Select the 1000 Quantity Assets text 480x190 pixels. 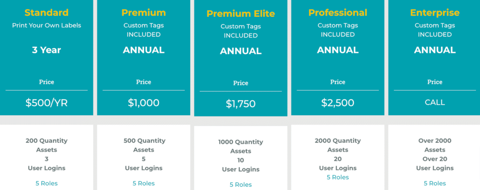[240, 146]
